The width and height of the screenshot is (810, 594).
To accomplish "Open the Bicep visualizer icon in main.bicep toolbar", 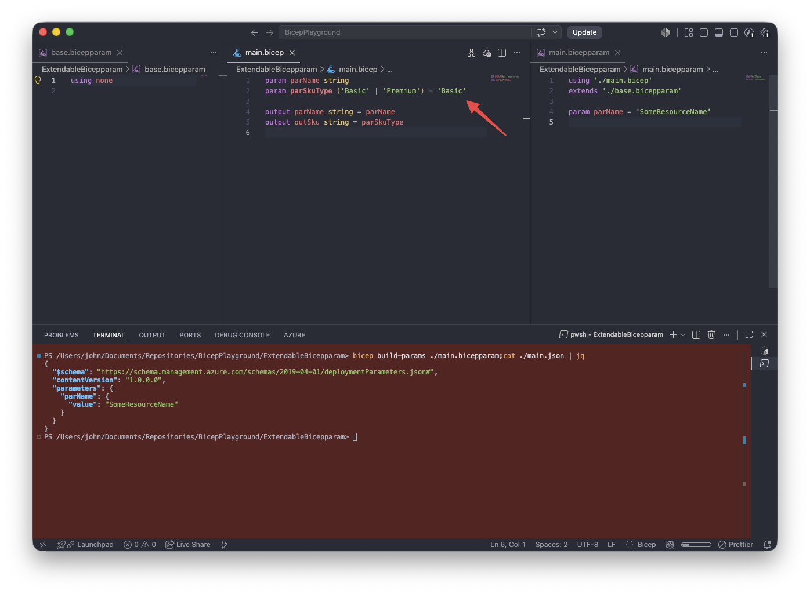I will [x=471, y=53].
